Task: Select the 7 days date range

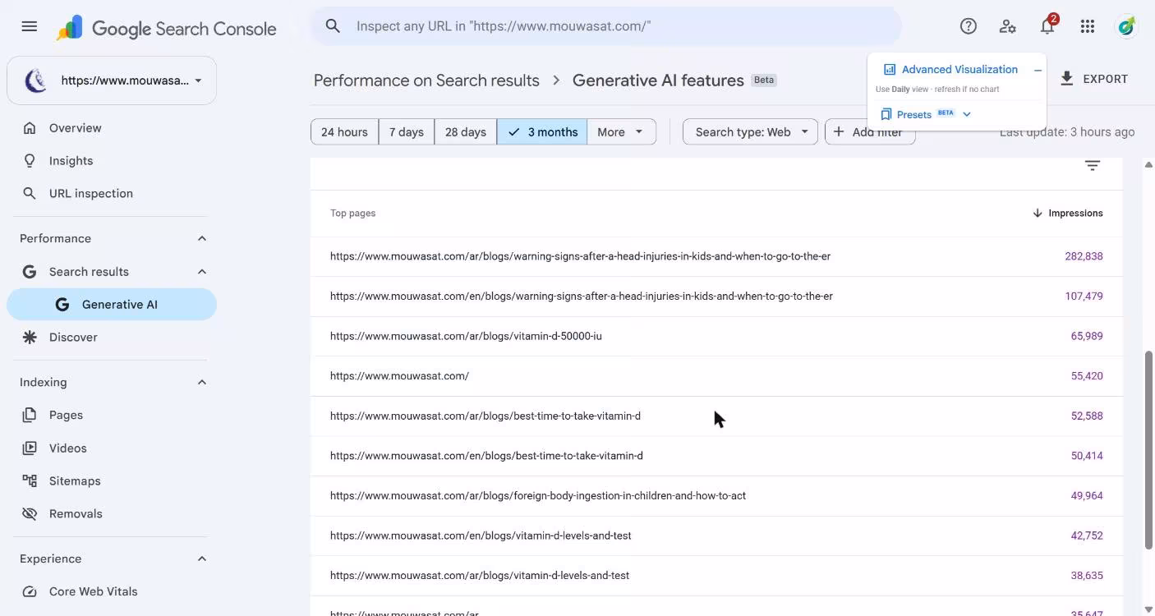Action: [x=407, y=132]
